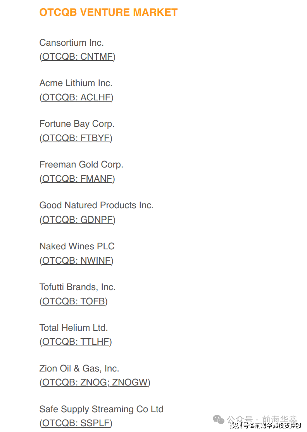
Task: Open the OTCQB: ZNOG; ZNOGW link
Action: (95, 382)
